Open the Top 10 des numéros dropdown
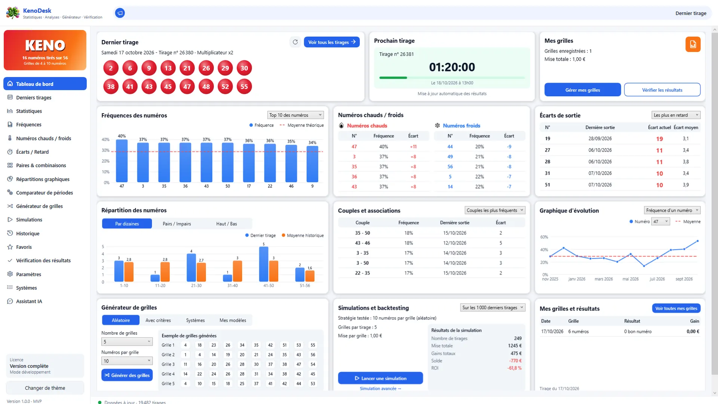The height and width of the screenshot is (404, 718). [295, 115]
